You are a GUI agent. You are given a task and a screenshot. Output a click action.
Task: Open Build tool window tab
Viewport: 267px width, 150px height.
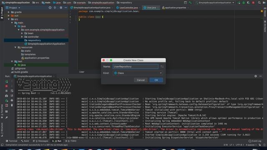coord(25,141)
